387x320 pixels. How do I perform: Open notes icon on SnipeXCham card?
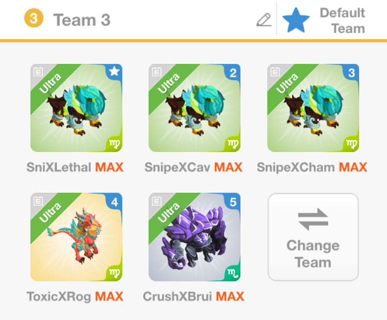click(x=275, y=72)
